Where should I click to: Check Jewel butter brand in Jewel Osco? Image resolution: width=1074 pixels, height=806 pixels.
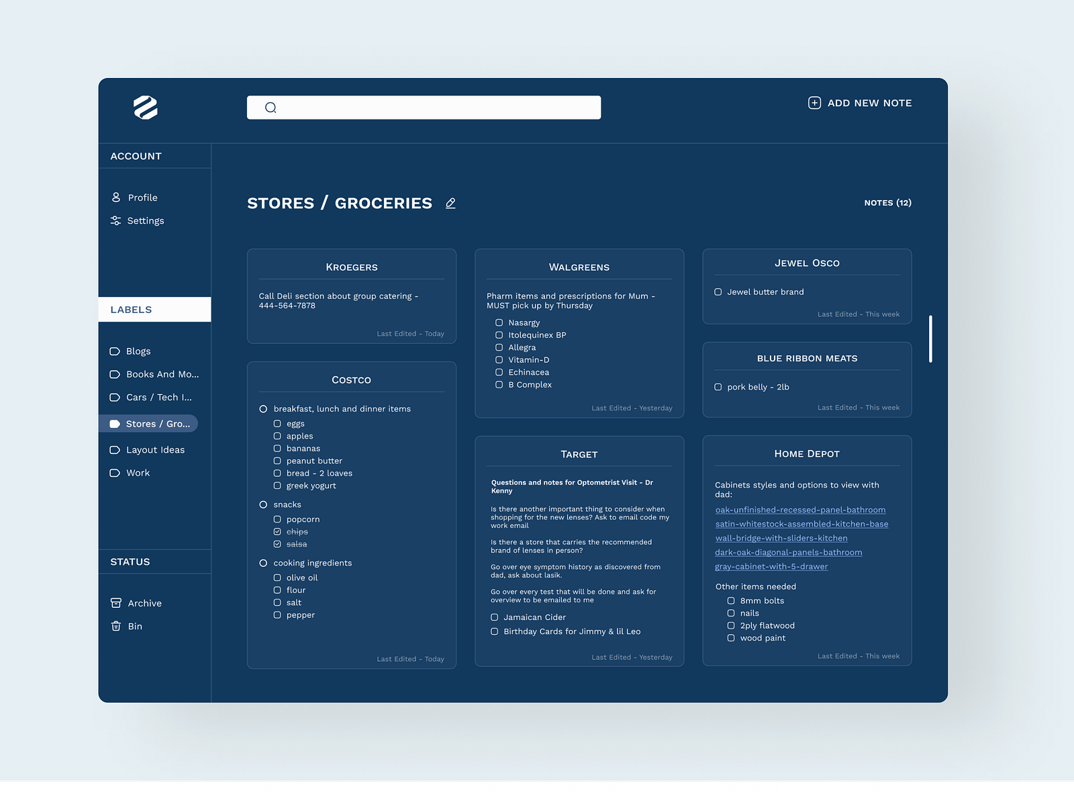pos(717,292)
